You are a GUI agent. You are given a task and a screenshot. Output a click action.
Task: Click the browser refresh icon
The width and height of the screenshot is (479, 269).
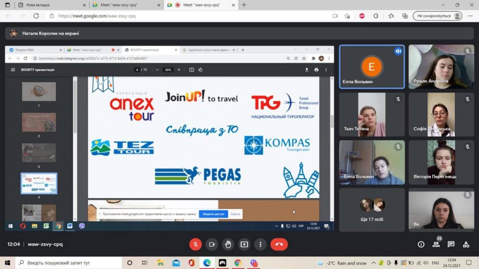pyautogui.click(x=36, y=16)
